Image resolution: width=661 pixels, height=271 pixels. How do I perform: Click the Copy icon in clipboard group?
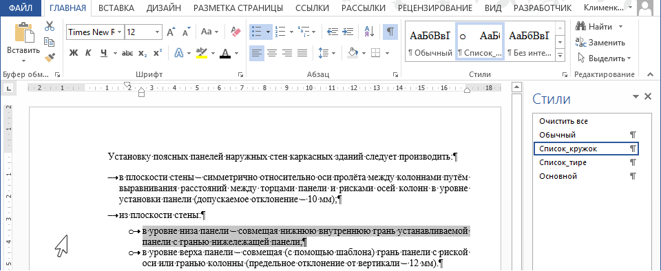50,42
